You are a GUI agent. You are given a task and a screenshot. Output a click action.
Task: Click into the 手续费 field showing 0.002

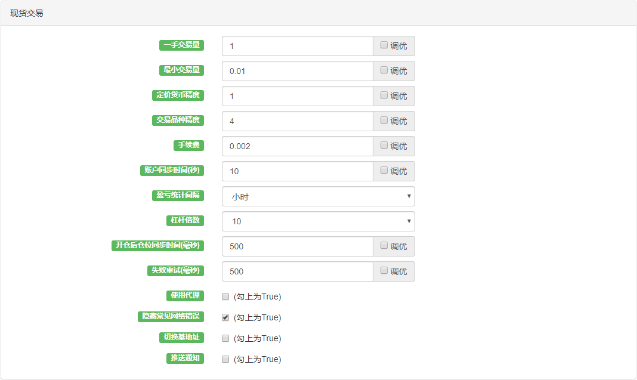pyautogui.click(x=297, y=146)
